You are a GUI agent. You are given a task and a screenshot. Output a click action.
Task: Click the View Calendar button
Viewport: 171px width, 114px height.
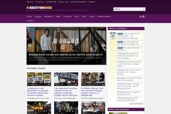tap(136, 104)
